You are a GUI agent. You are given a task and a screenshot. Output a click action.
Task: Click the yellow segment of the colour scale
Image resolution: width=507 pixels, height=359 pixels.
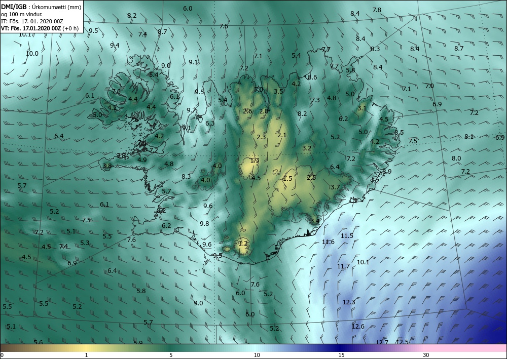(86, 348)
